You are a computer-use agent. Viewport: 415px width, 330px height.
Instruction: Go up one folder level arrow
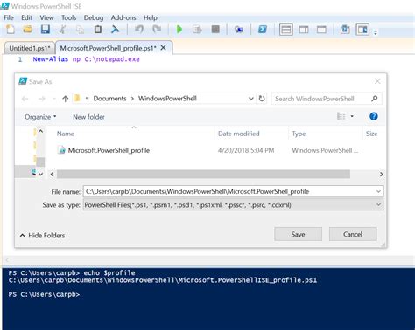[x=66, y=99]
